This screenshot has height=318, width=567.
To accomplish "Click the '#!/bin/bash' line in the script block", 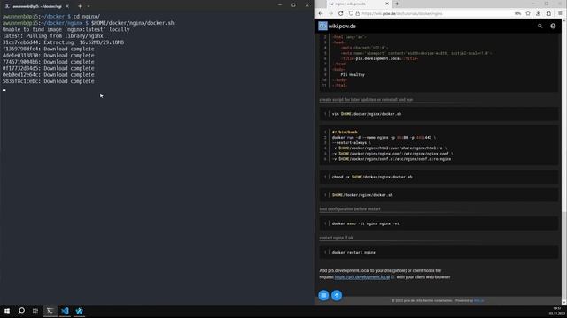I will coord(345,132).
